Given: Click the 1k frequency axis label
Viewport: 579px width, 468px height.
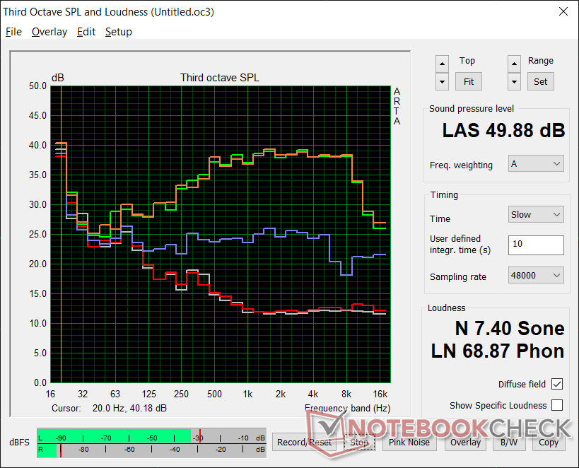Looking at the screenshot, I should pyautogui.click(x=247, y=394).
